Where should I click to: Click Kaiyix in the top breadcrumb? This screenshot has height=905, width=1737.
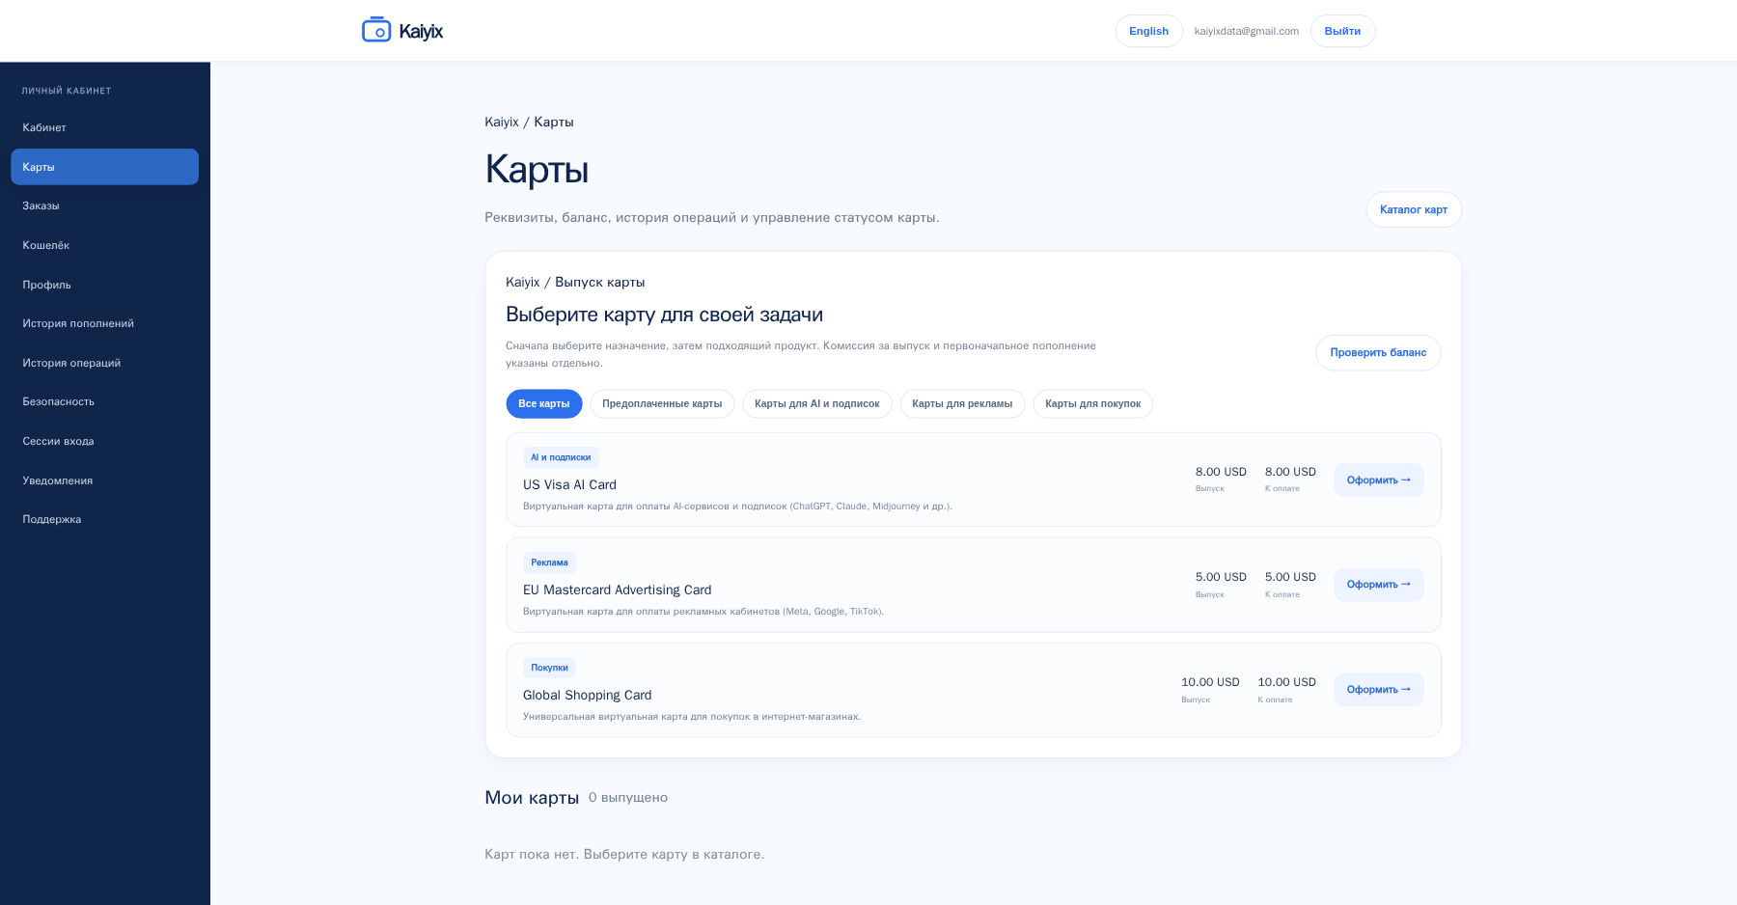(502, 122)
